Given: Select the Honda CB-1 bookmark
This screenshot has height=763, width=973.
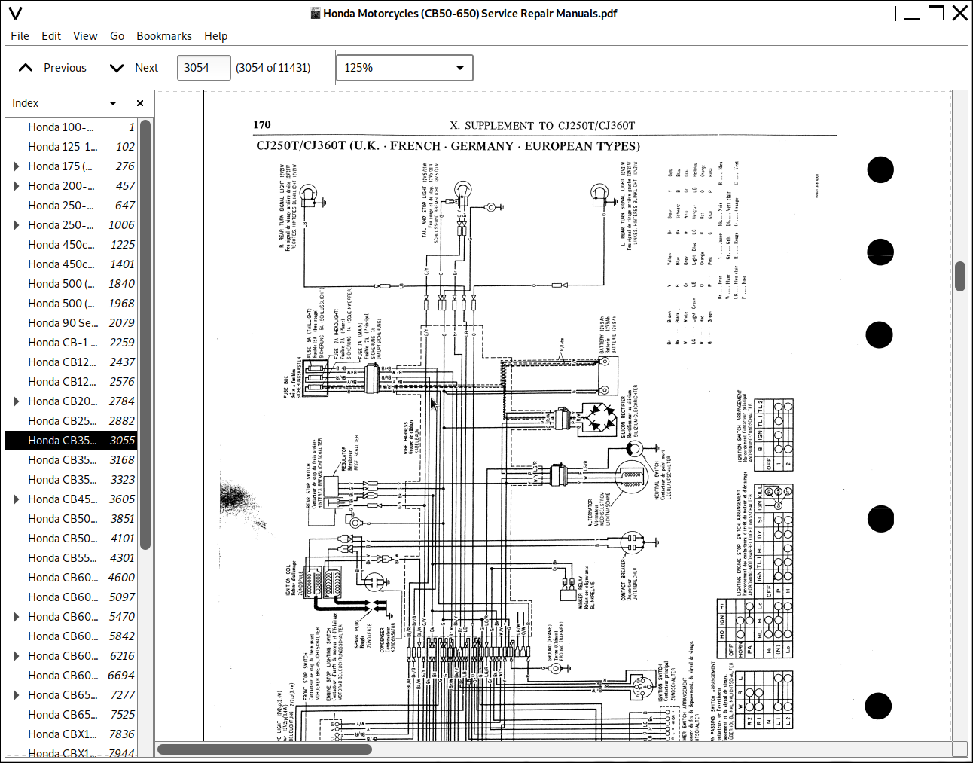Looking at the screenshot, I should pos(72,343).
